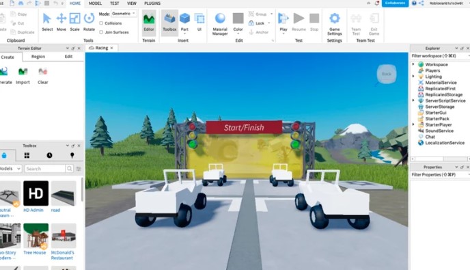Open the Toolbox Creations lightbulb tab
This screenshot has width=470, height=270.
(72, 155)
